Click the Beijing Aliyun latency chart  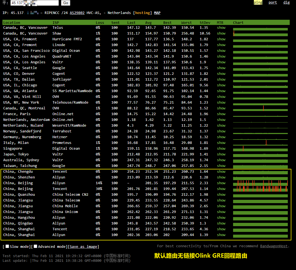tap(260, 183)
